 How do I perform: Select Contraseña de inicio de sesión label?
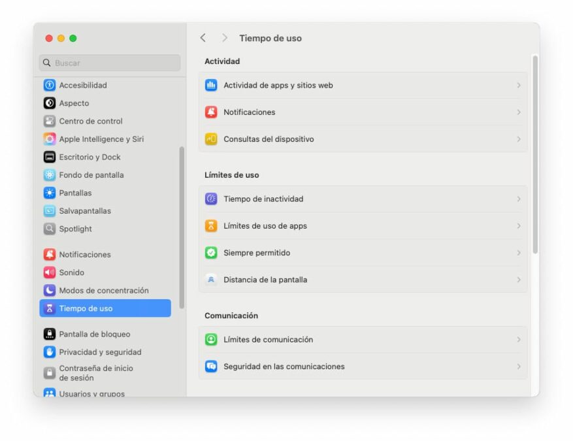[x=96, y=372]
